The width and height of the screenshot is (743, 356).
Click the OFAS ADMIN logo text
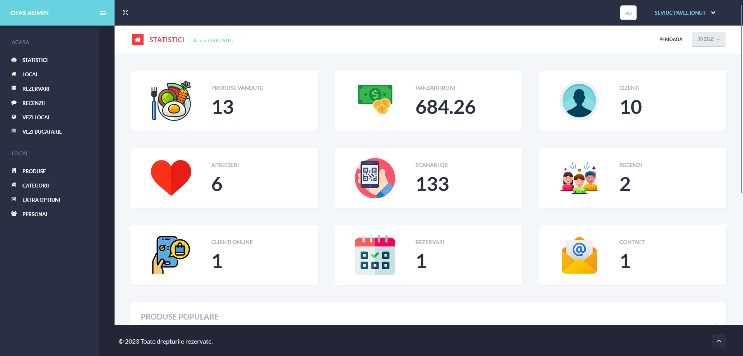point(29,13)
